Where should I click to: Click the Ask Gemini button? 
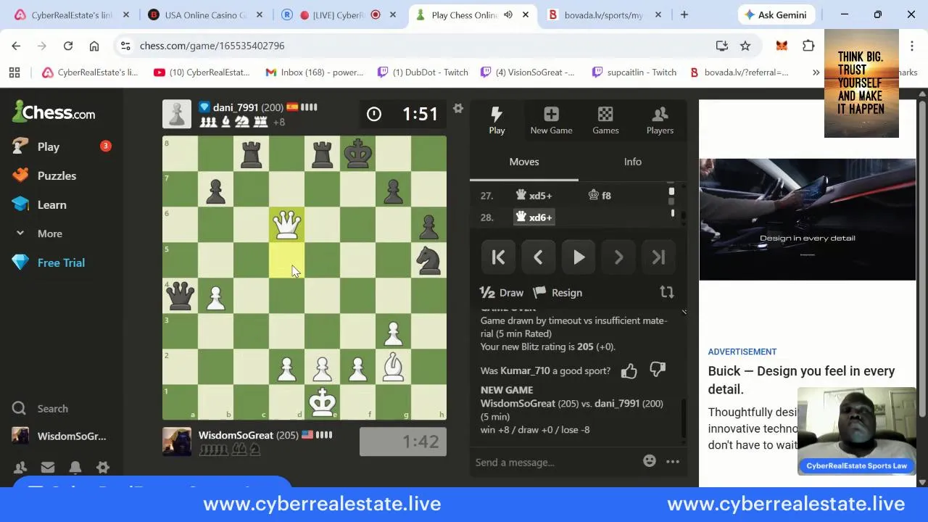pyautogui.click(x=776, y=14)
